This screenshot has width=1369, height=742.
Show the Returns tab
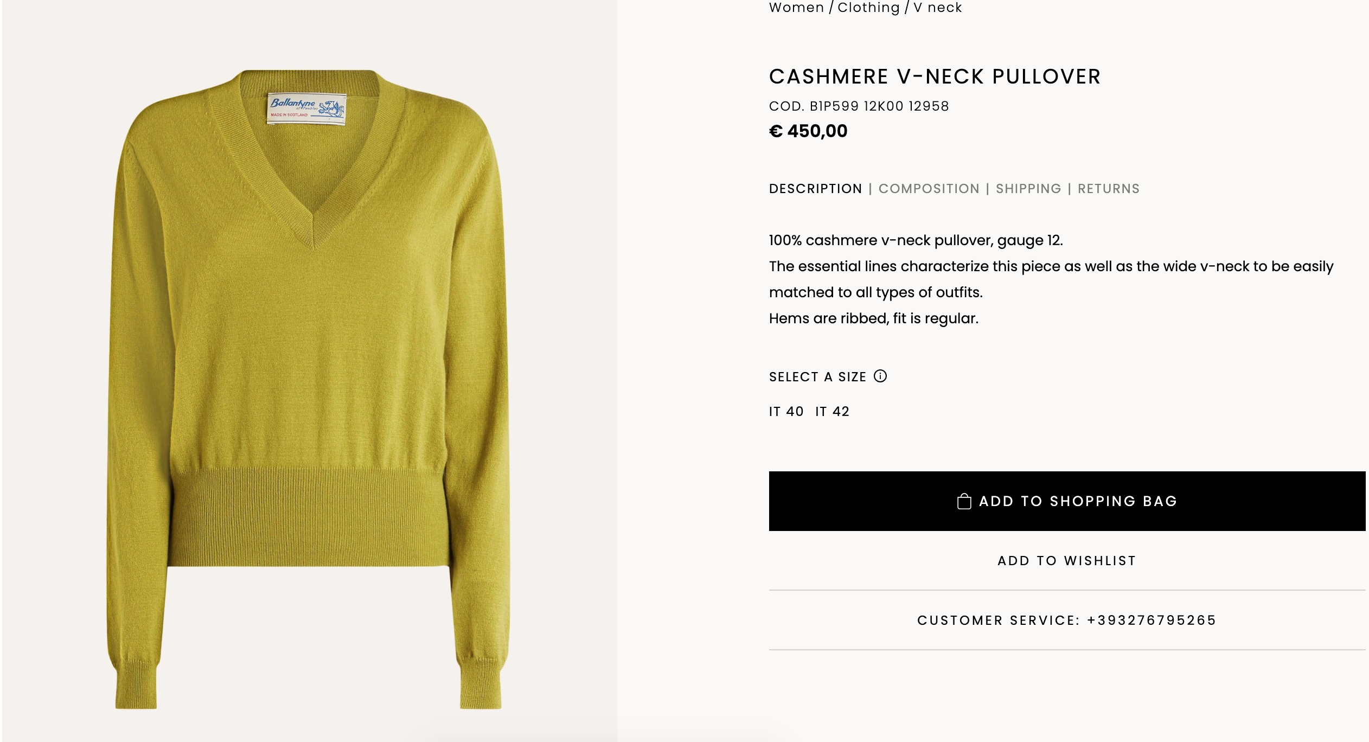pos(1108,189)
